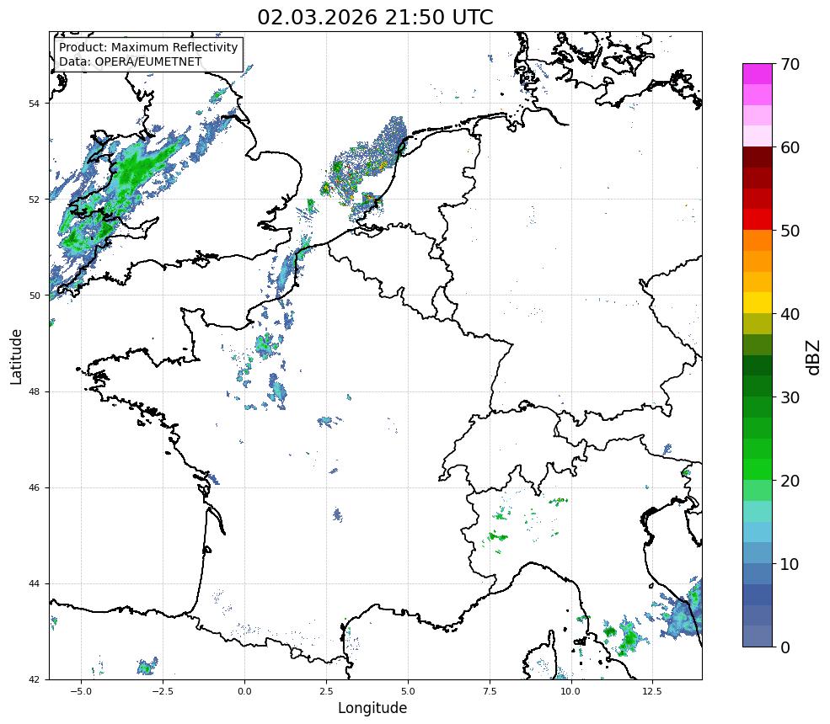Click the Latitude axis label

(x=16, y=356)
